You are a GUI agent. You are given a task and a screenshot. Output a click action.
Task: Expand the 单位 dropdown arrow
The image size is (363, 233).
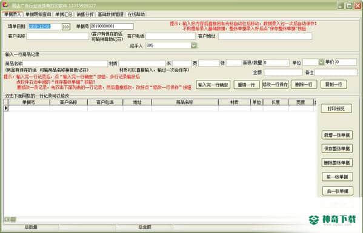pyautogui.click(x=321, y=62)
